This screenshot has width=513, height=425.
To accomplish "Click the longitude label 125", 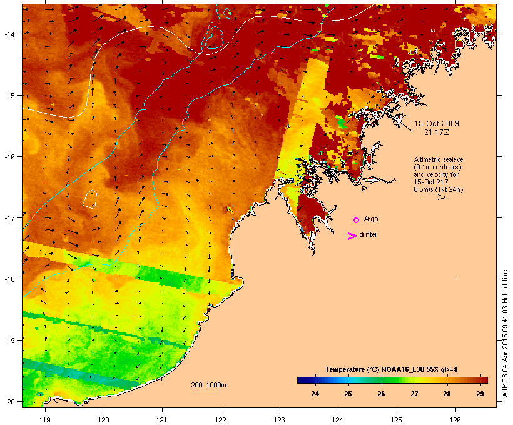I will point(397,420).
